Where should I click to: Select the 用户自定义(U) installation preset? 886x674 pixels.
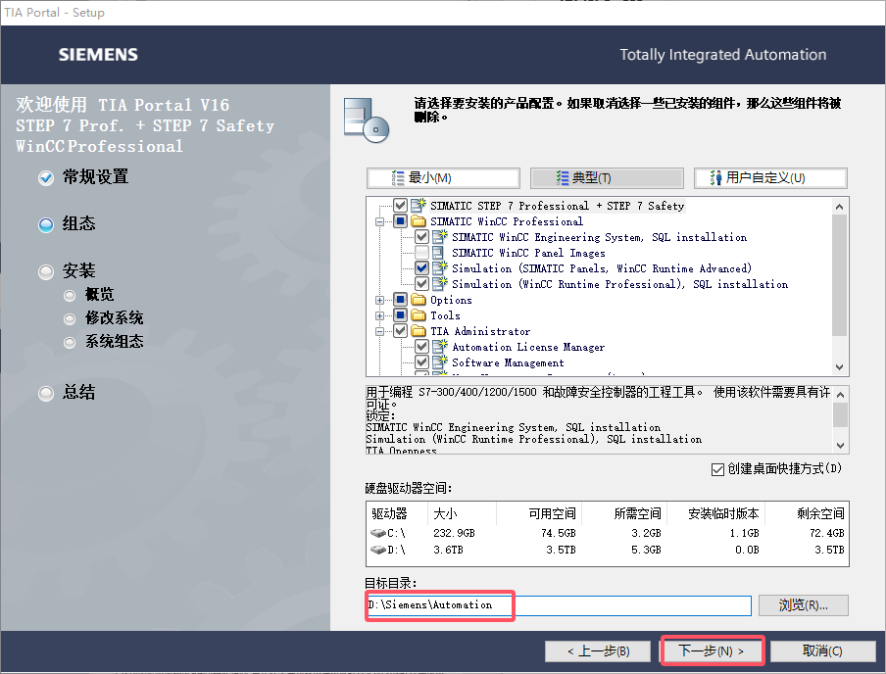point(770,178)
